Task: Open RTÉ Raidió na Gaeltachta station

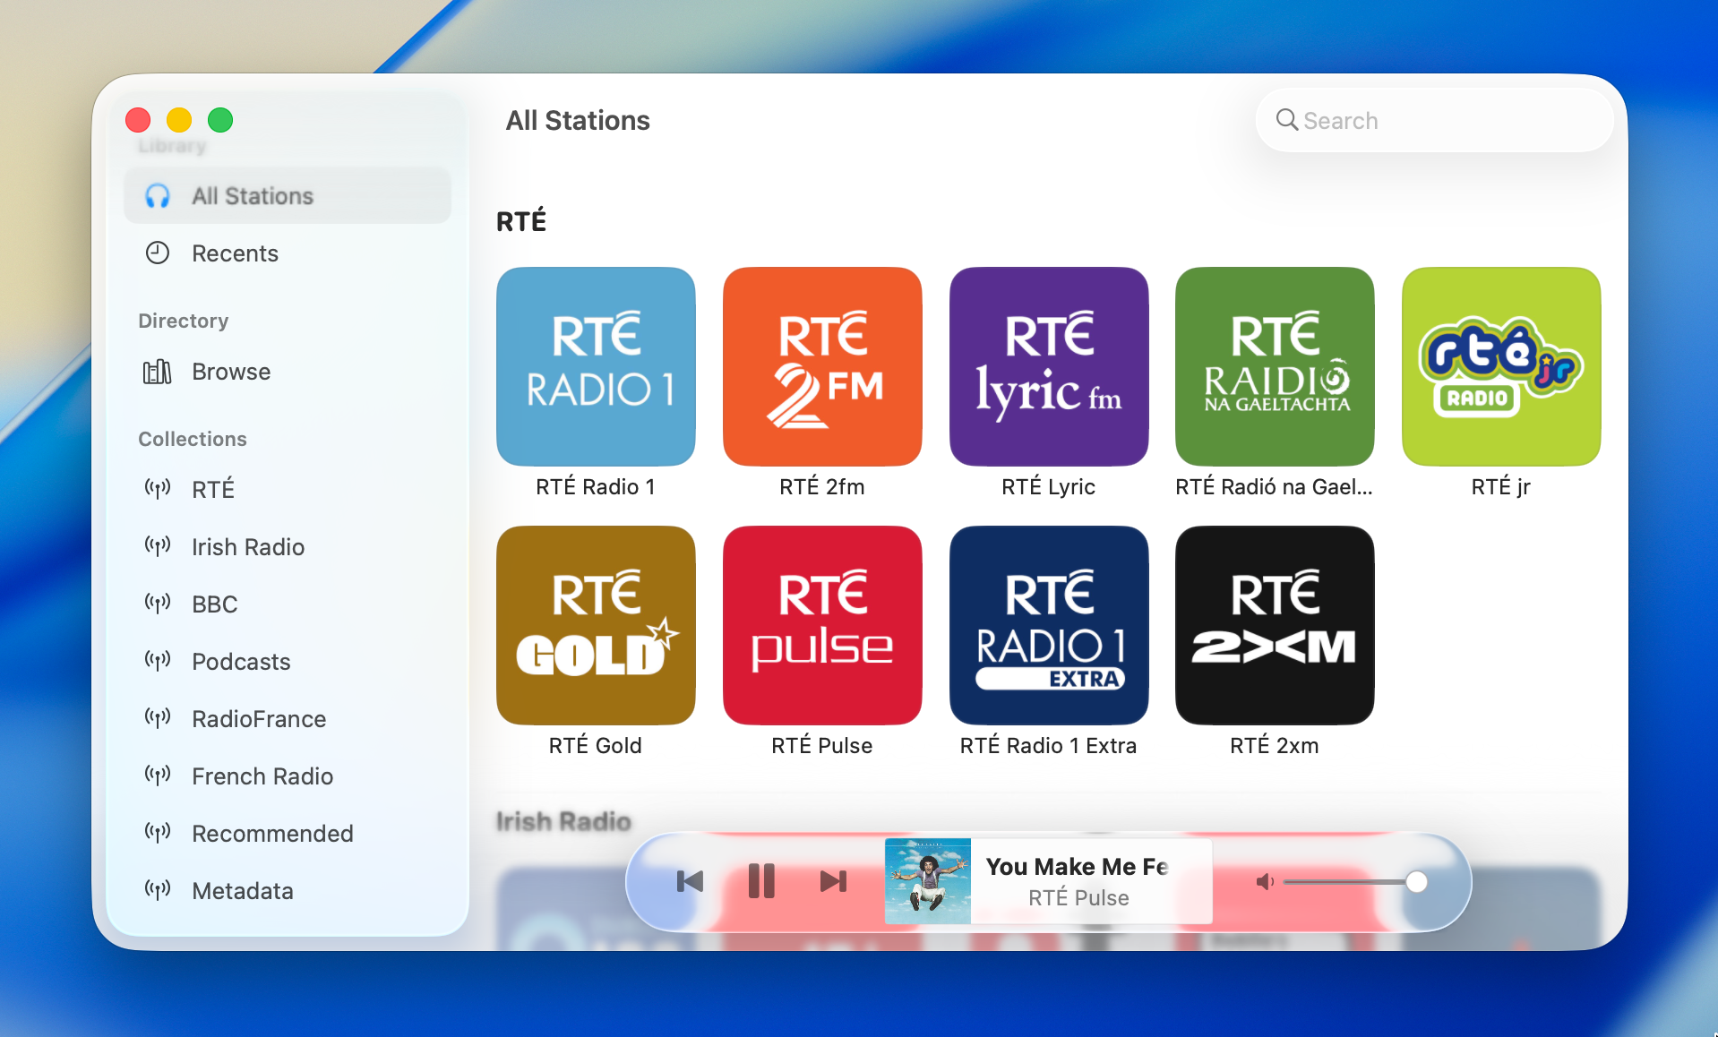Action: point(1275,366)
